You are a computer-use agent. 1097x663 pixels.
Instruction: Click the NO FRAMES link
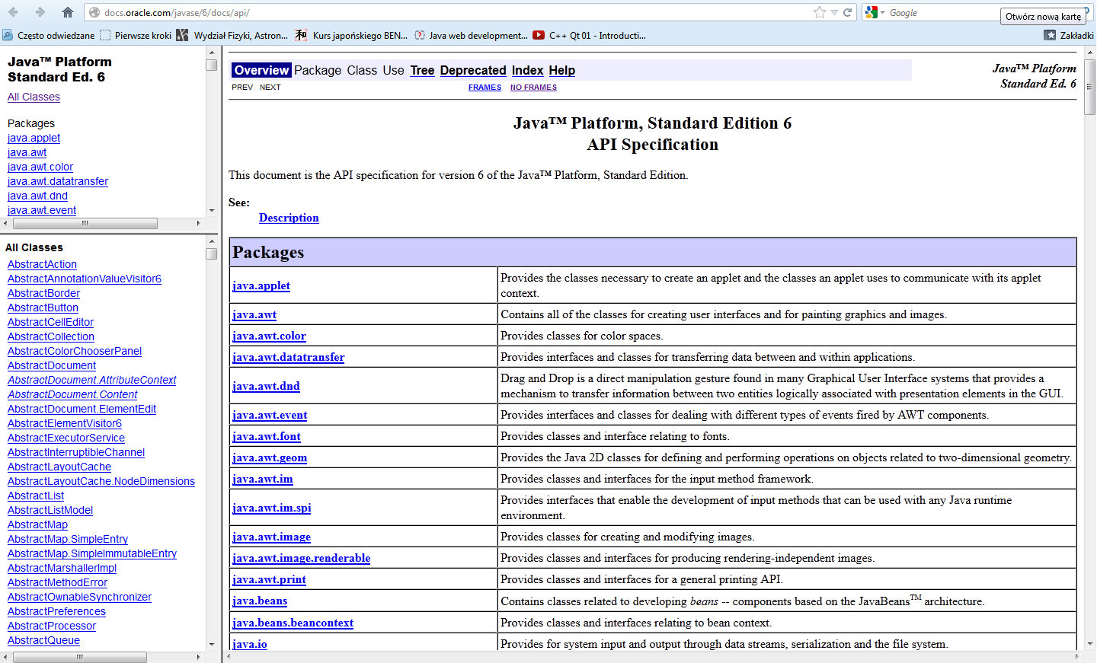pos(533,88)
